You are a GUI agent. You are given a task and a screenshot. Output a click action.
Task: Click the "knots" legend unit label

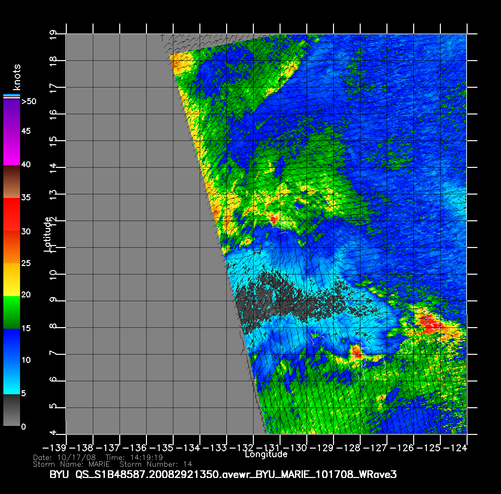pyautogui.click(x=16, y=77)
